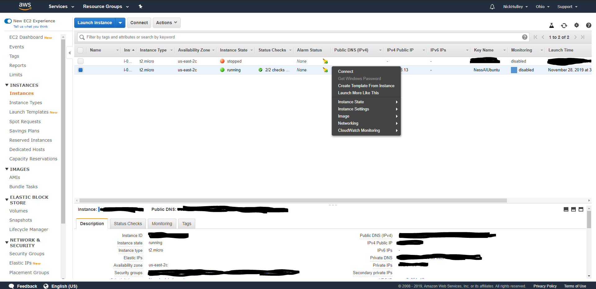Maximize the details pane
The height and width of the screenshot is (289, 596).
pyautogui.click(x=581, y=209)
